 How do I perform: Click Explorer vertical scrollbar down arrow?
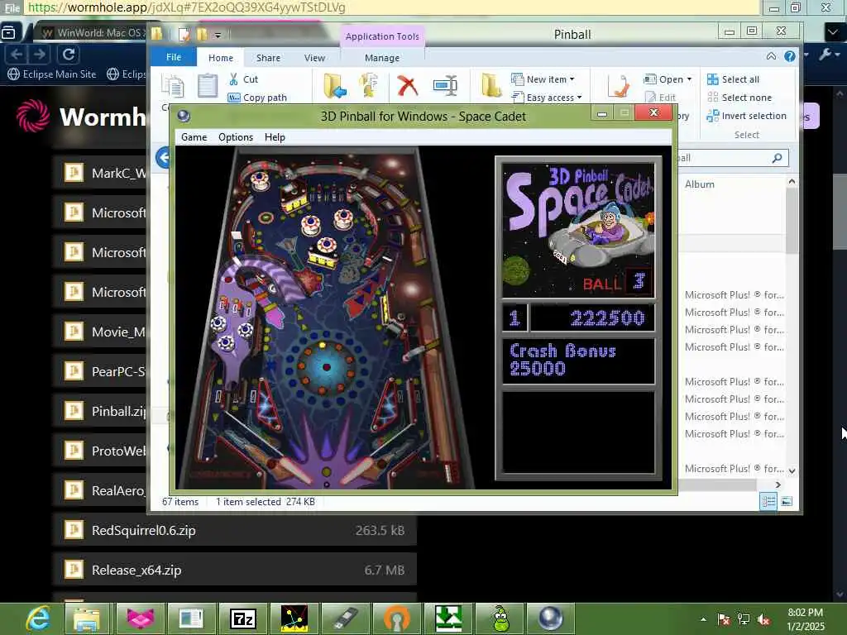(792, 470)
